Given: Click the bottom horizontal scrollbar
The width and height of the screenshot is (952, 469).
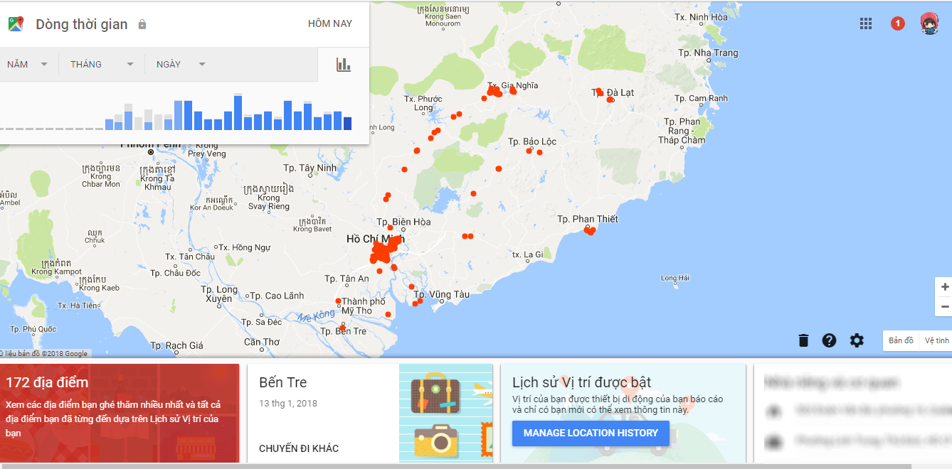Looking at the screenshot, I should point(455,466).
